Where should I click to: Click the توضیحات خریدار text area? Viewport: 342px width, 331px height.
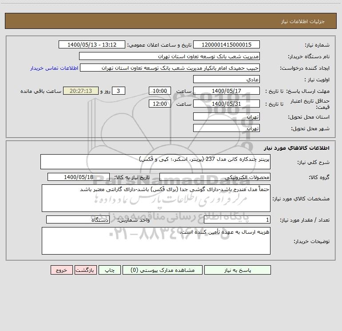(156, 241)
